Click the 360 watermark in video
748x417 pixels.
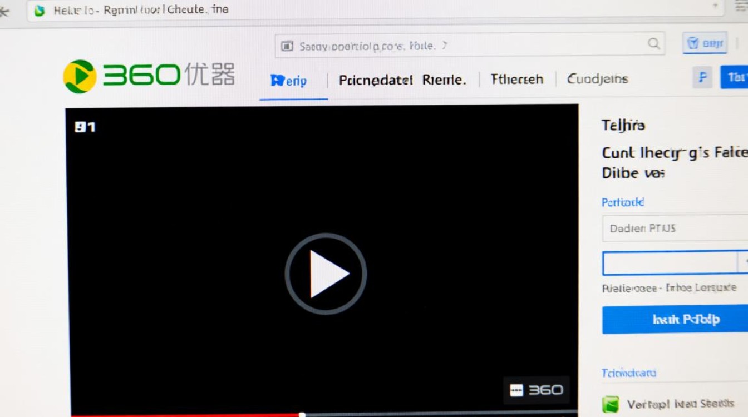537,390
